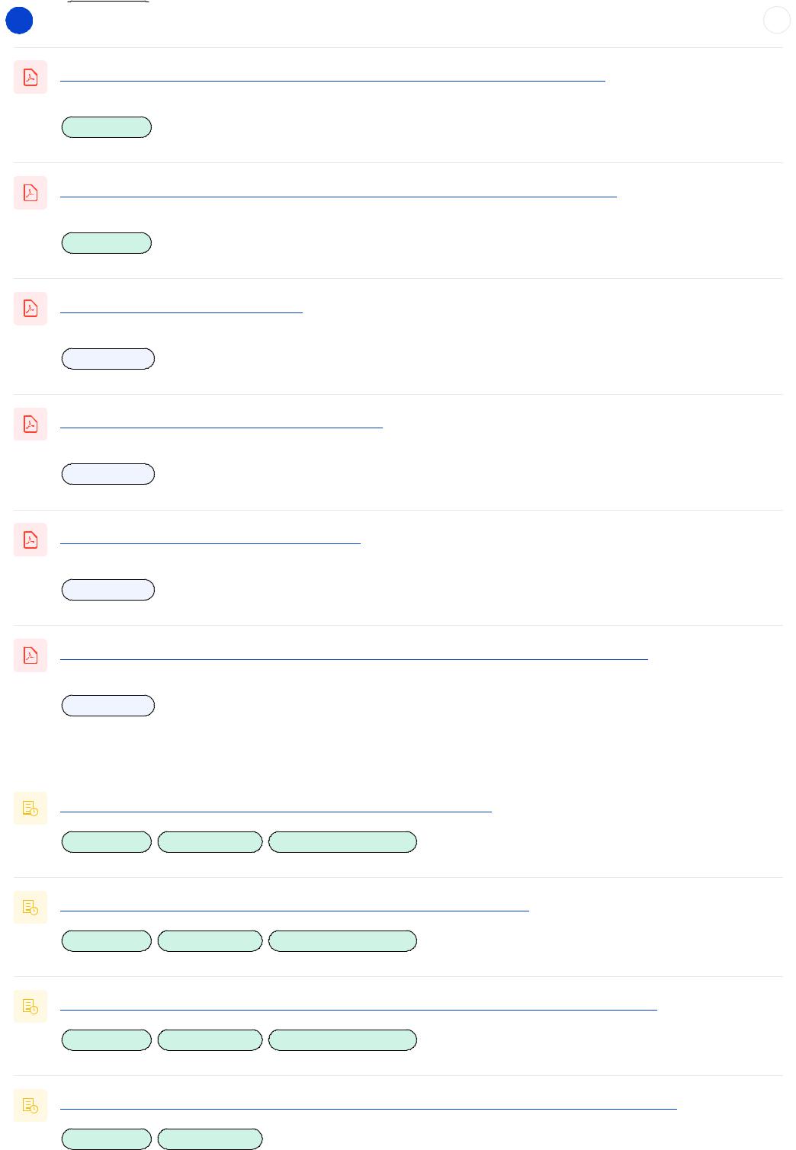Click the PDF icon of the first document

point(30,77)
